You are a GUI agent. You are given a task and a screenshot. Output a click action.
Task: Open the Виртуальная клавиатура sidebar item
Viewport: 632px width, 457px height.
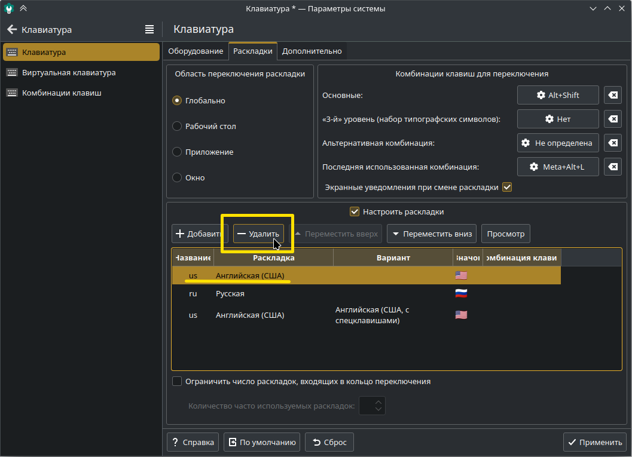coord(69,73)
